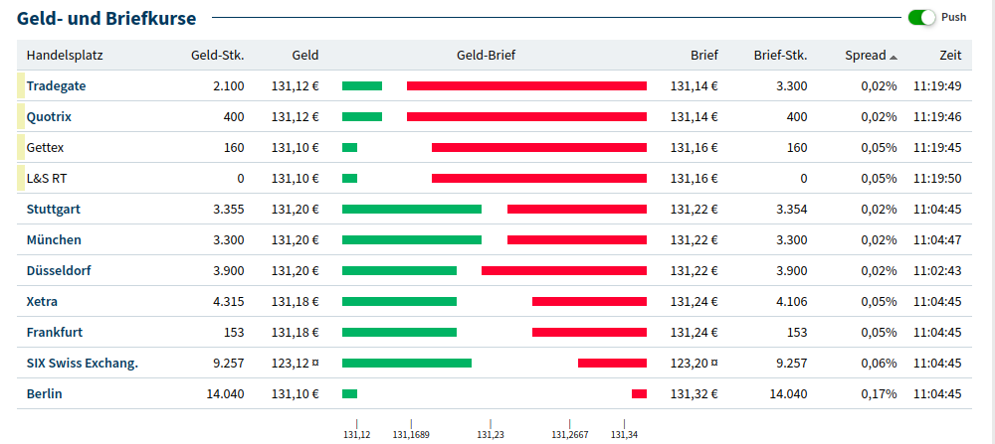Sort by the Zeit column header
Viewport: 995px width, 444px height.
pos(949,56)
